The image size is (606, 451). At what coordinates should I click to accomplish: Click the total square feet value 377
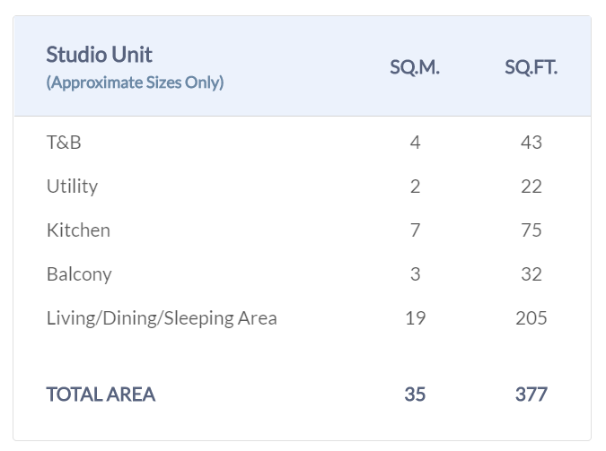(x=531, y=394)
